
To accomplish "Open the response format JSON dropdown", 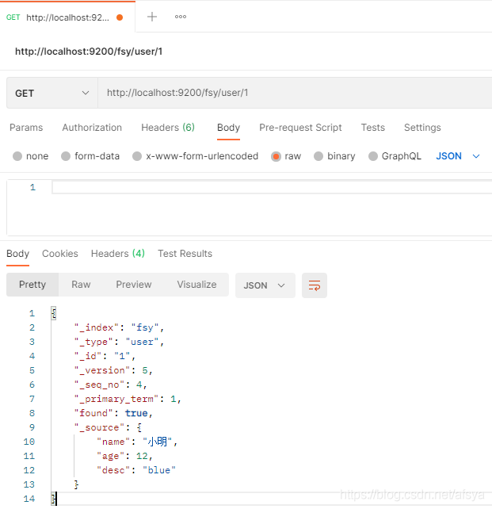I will [x=265, y=285].
